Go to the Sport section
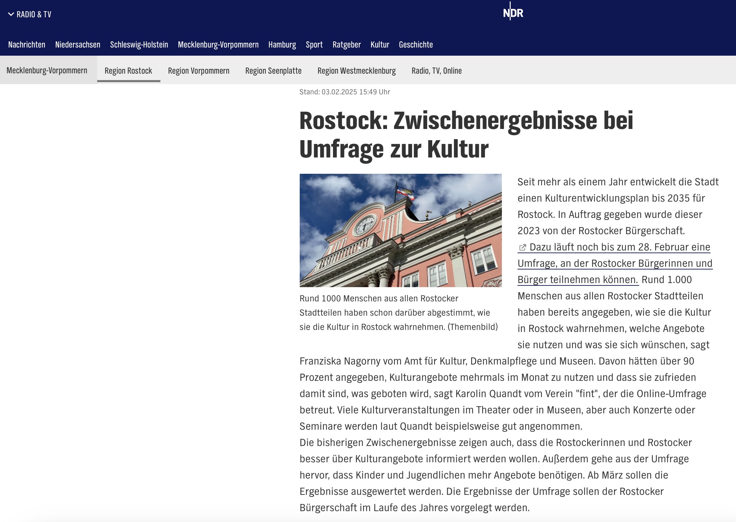This screenshot has height=522, width=736. tap(314, 44)
